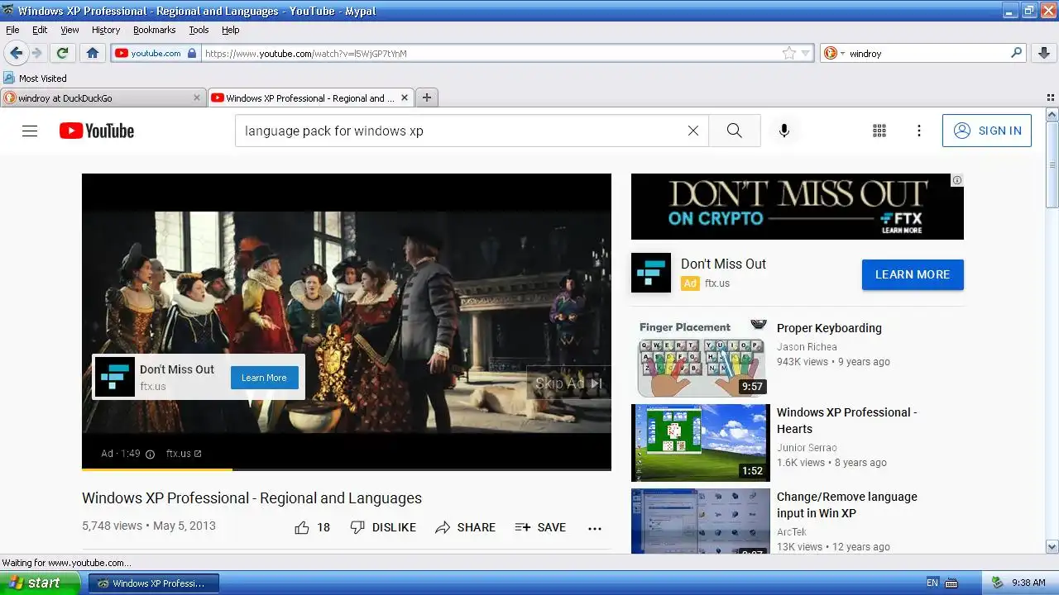This screenshot has width=1059, height=595.
Task: Click the DISLIKE button
Action: 383,527
